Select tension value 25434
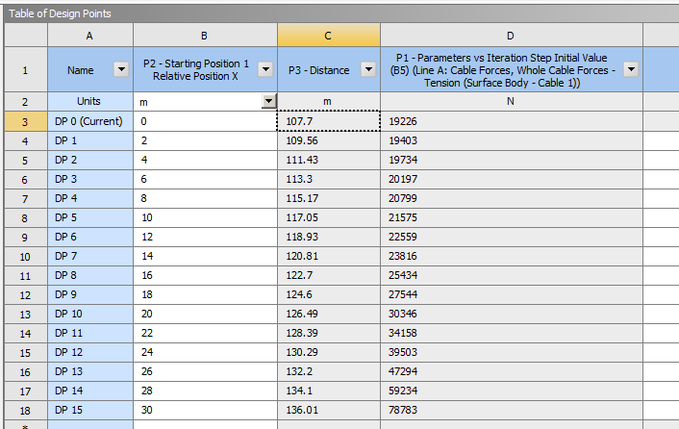 point(512,275)
